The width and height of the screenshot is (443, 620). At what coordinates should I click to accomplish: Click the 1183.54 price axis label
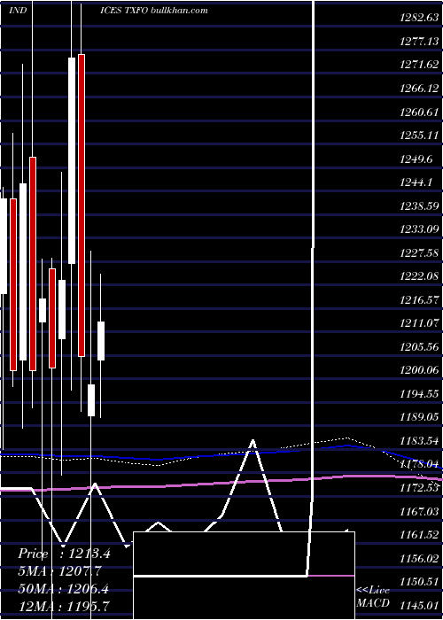coord(420,441)
